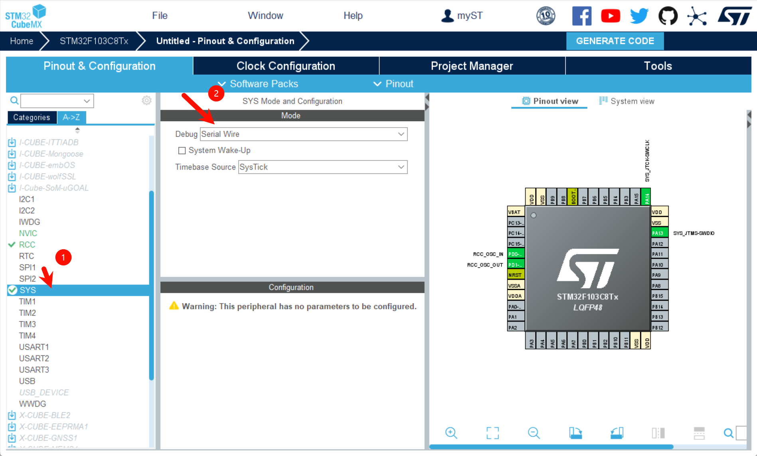The height and width of the screenshot is (456, 757).
Task: Click the horizontal split view icon
Action: [x=699, y=433]
